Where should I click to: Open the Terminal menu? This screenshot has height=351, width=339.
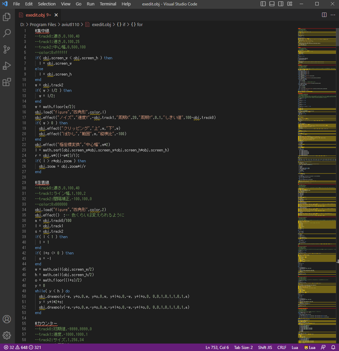(x=108, y=4)
